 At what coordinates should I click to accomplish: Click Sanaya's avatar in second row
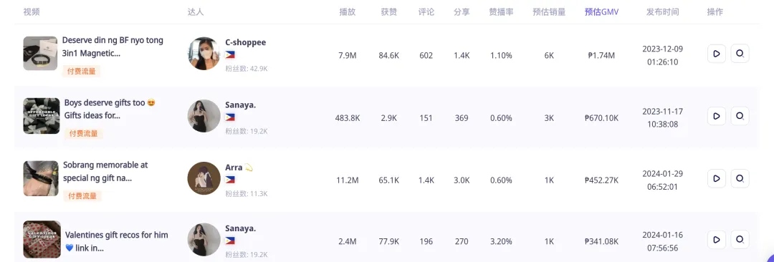[x=204, y=116]
